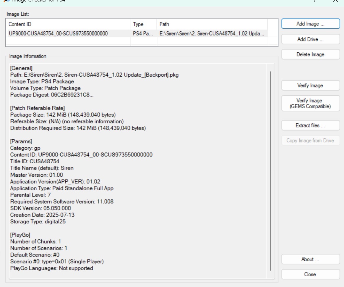The image size is (344, 287).
Task: Click the Title ID: CUSA48754 text line
Action: tap(35, 161)
